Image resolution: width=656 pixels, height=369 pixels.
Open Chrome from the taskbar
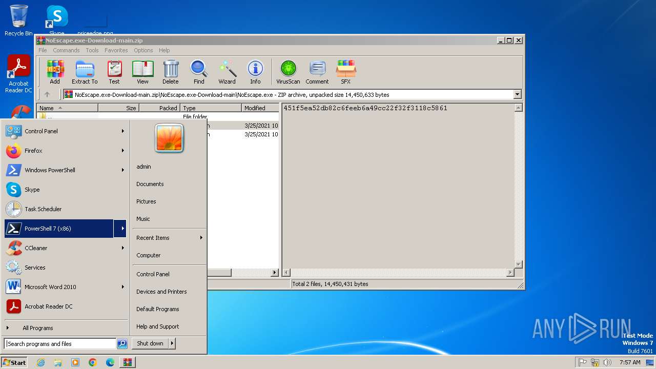pos(93,362)
